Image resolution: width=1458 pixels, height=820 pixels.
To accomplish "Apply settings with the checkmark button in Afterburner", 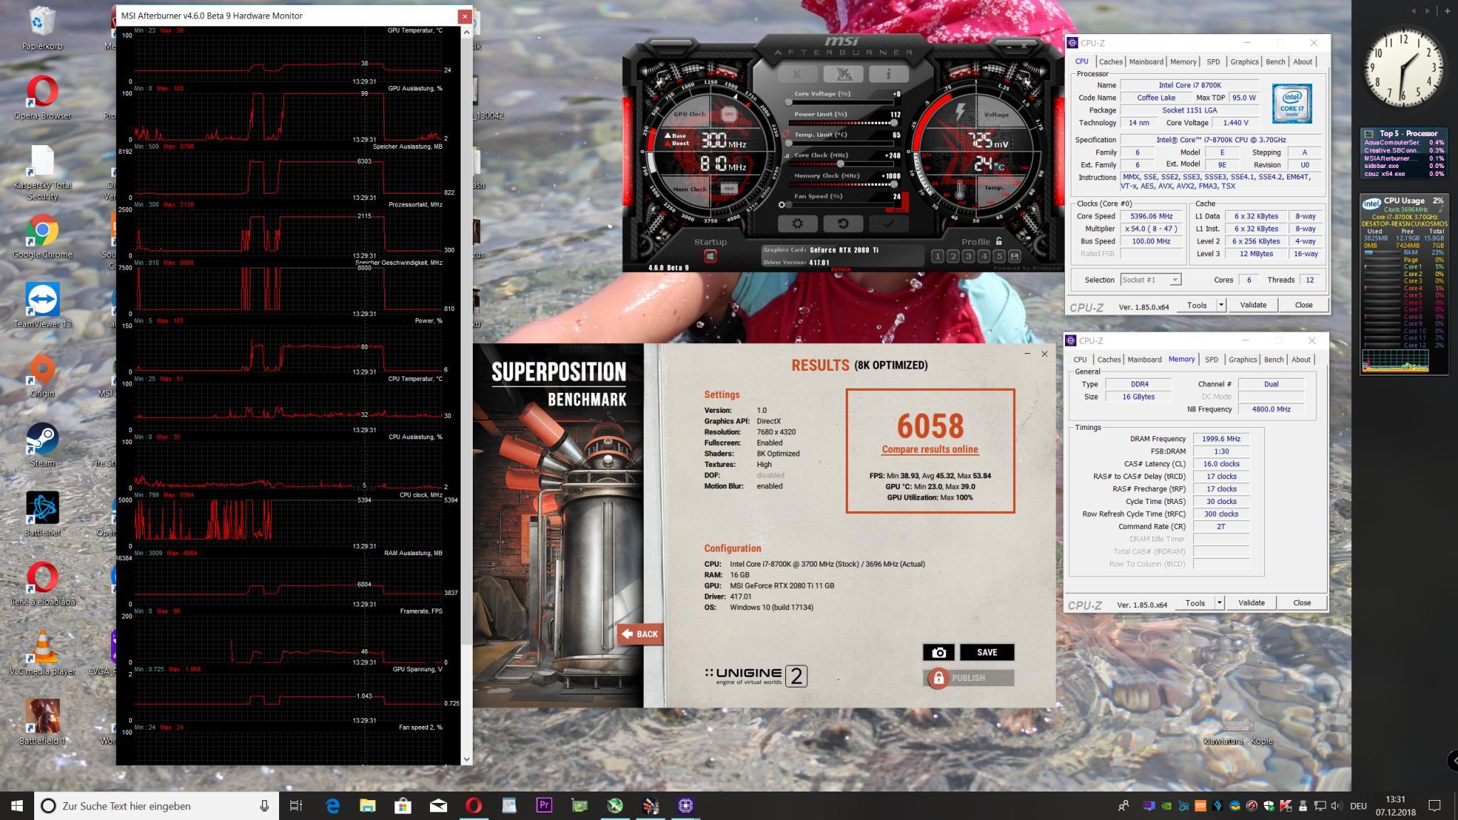I will (x=888, y=224).
